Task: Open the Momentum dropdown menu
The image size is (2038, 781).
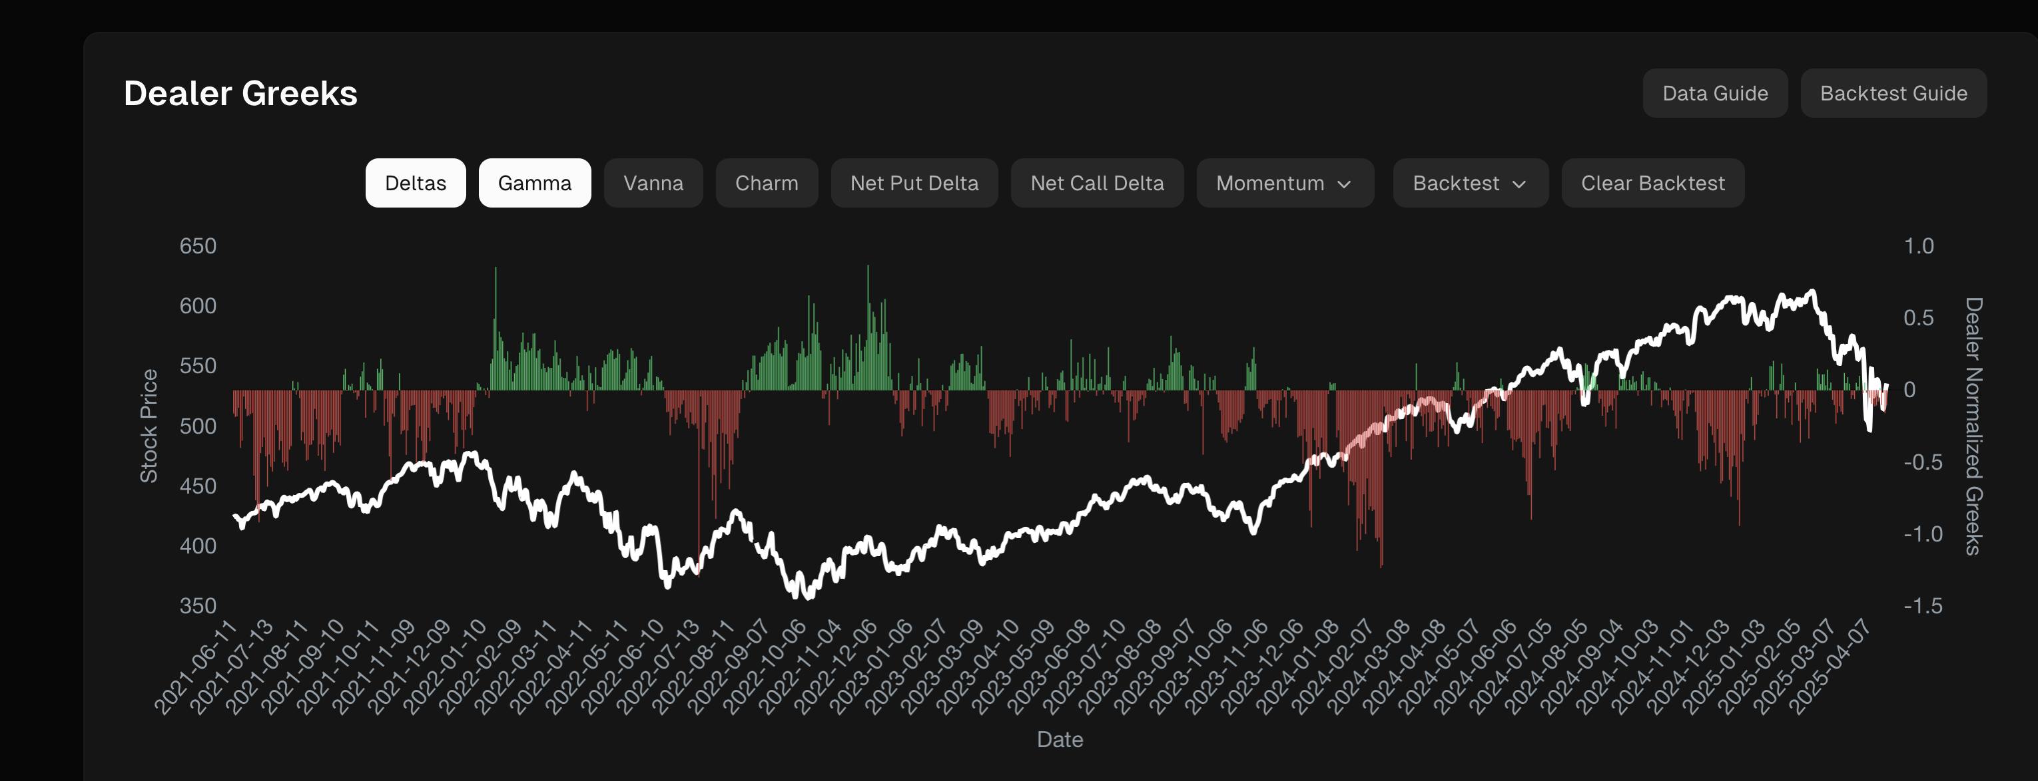Action: [x=1270, y=184]
